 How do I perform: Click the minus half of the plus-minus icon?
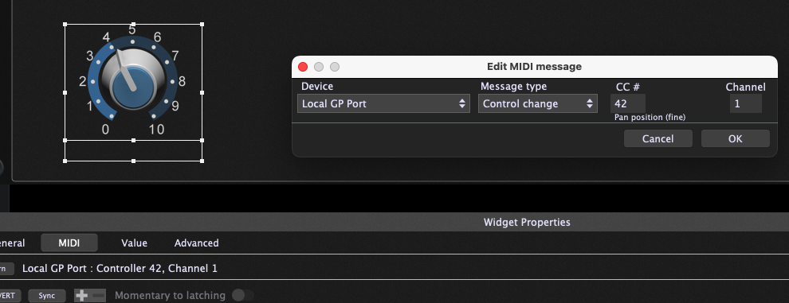point(98,296)
